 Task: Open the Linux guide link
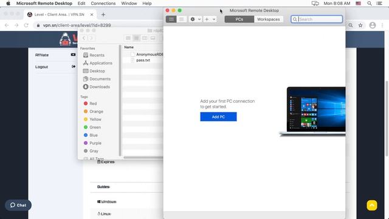(104, 214)
